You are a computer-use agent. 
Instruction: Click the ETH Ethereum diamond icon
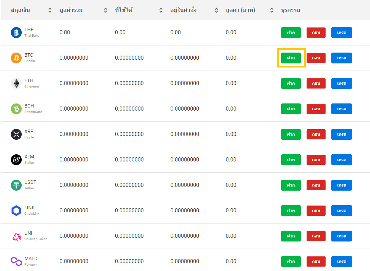16,83
